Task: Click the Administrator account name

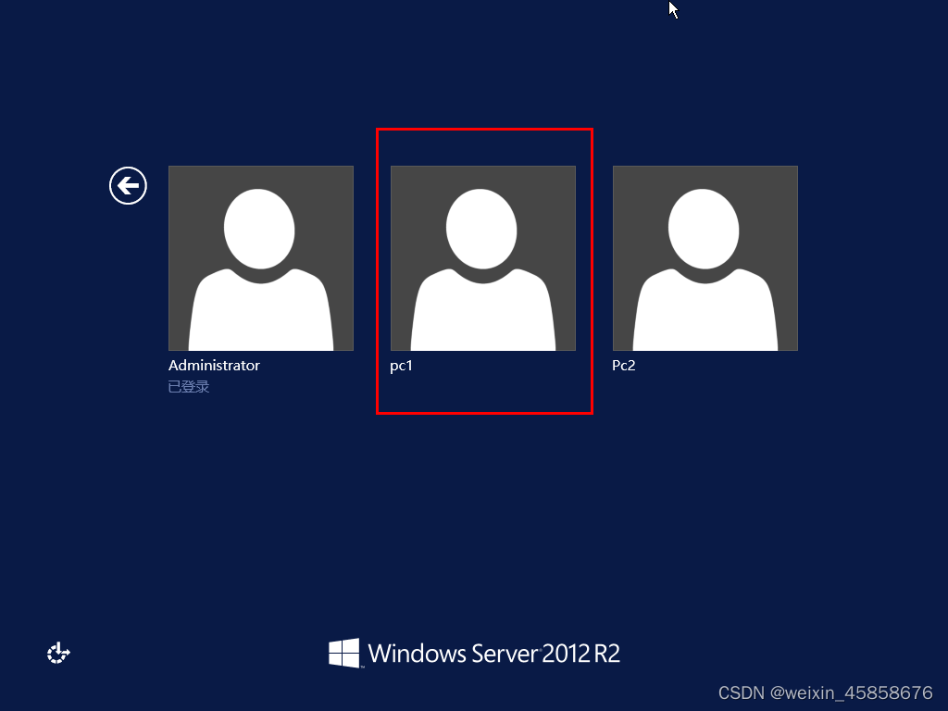Action: tap(214, 365)
